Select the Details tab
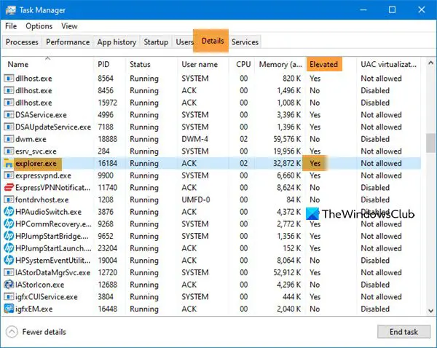The height and width of the screenshot is (348, 437). pos(213,41)
